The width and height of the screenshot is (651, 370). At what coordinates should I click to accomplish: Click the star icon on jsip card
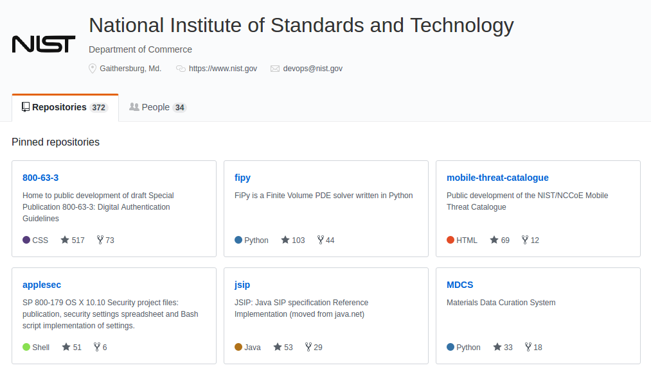click(278, 347)
